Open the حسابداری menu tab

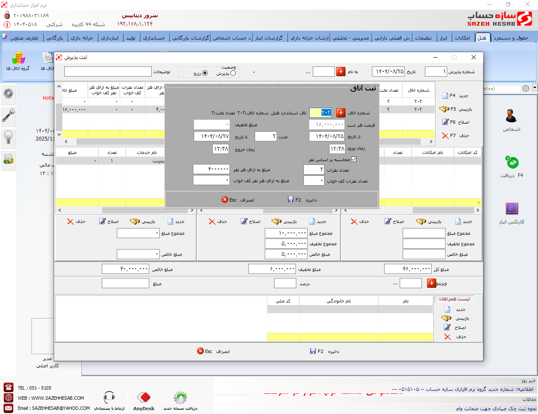(154, 38)
